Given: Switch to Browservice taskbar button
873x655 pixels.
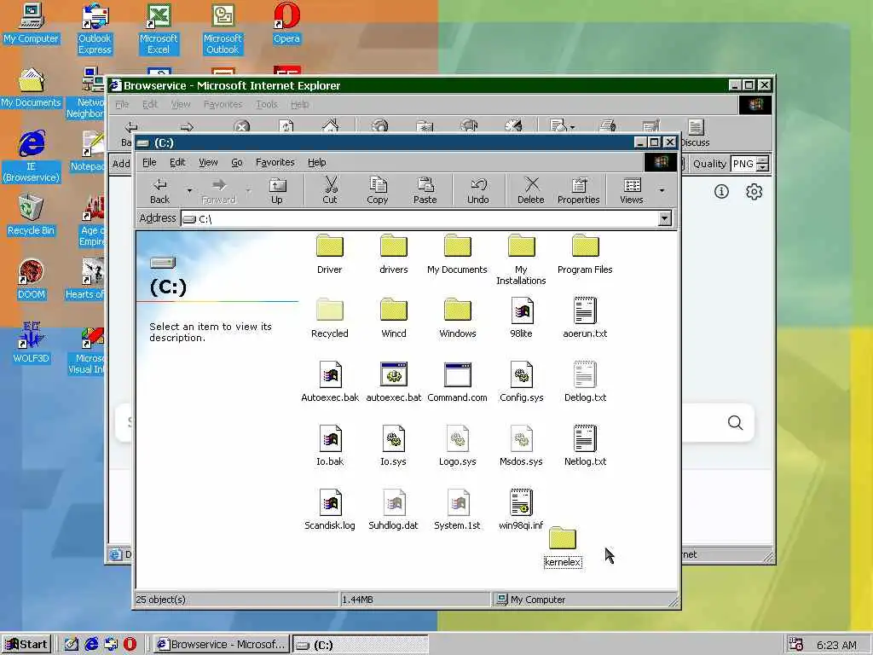Looking at the screenshot, I should pos(222,645).
